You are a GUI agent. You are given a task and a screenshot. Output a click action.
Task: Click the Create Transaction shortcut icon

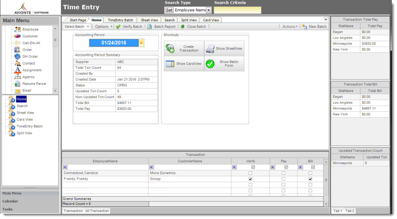click(x=170, y=48)
